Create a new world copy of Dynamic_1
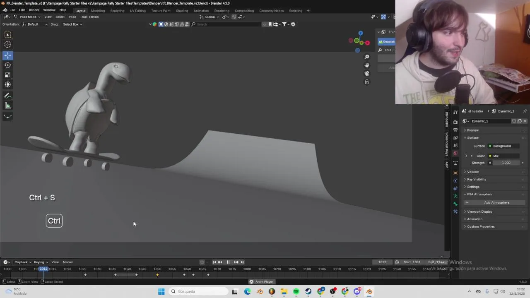 [520, 121]
